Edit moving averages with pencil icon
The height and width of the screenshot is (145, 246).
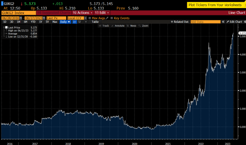107,18
